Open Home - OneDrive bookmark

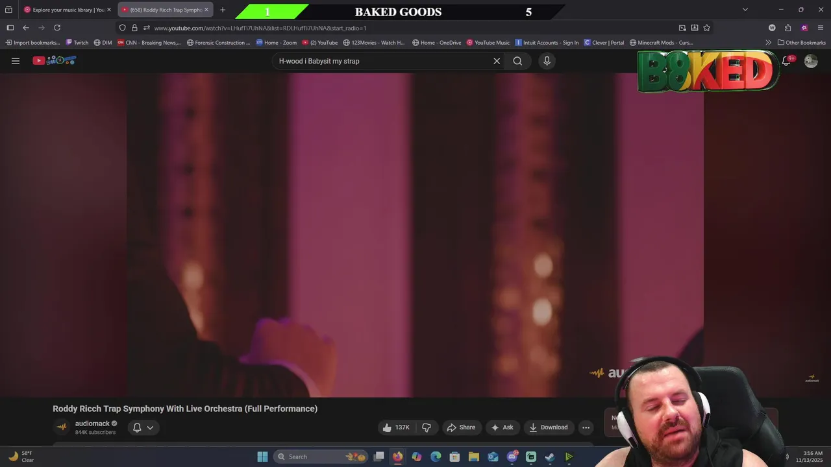point(436,43)
